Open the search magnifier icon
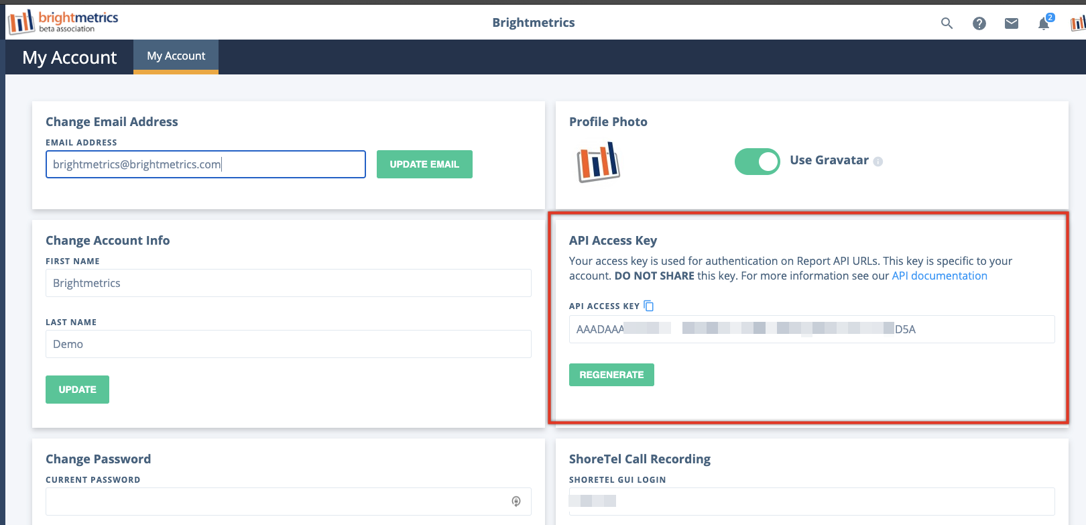Image resolution: width=1086 pixels, height=525 pixels. pos(947,23)
